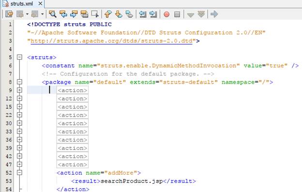
Task: Expand the folded action at line 47
Action: pos(19,164)
